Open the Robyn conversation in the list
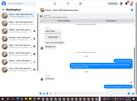Image resolution: width=137 pixels, height=101 pixels. (18, 23)
